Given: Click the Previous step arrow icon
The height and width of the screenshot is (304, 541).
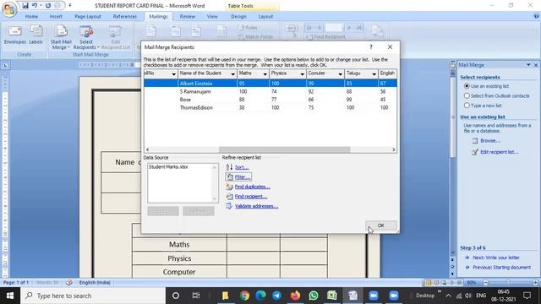Looking at the screenshot, I should click(467, 267).
